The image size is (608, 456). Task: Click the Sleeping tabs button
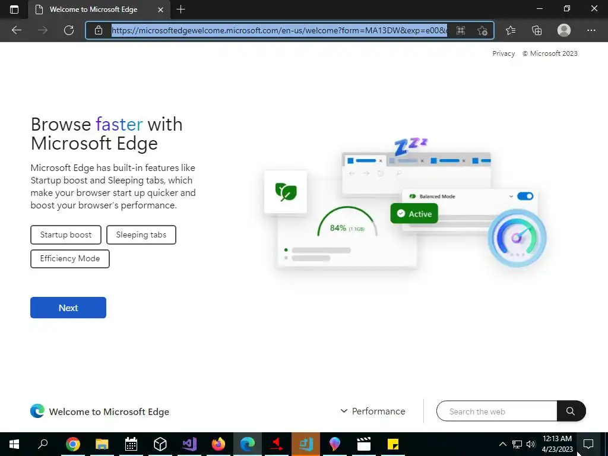141,235
